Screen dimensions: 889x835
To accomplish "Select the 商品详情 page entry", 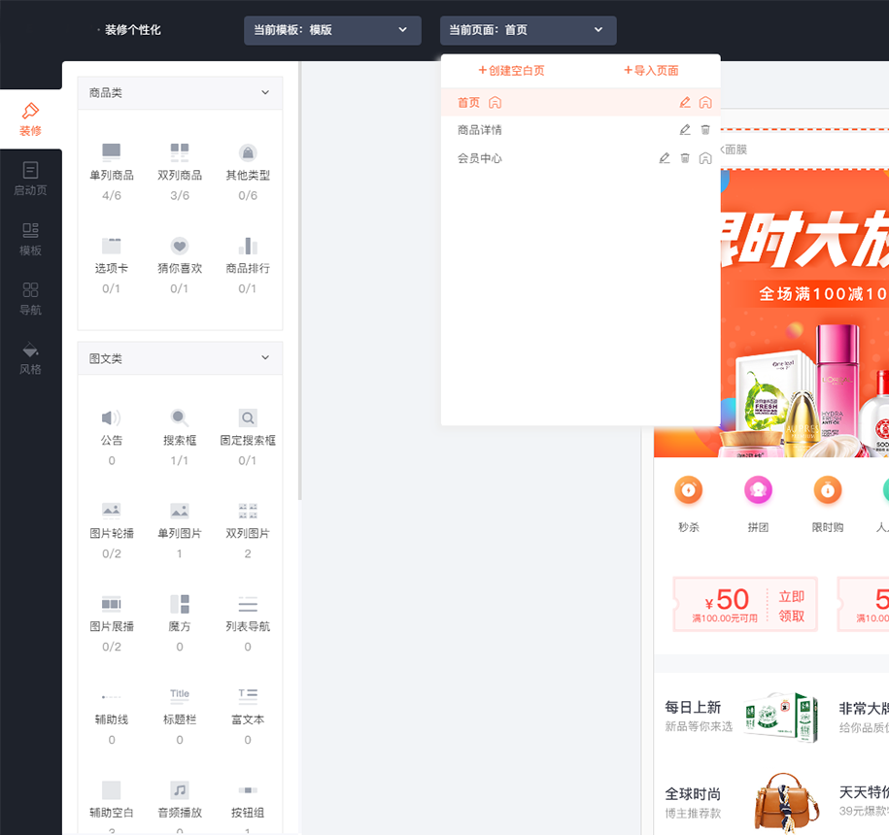I will click(581, 130).
